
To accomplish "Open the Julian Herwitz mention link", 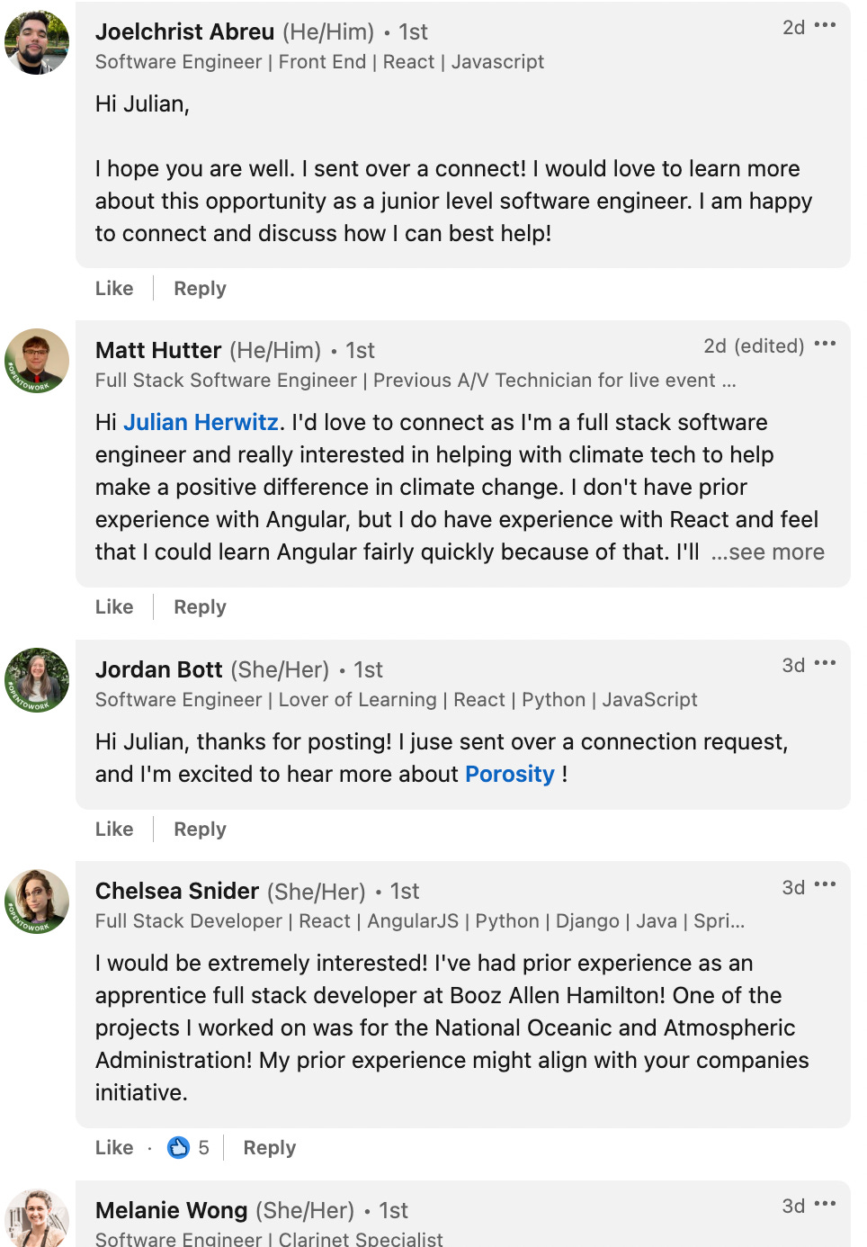I will click(201, 422).
